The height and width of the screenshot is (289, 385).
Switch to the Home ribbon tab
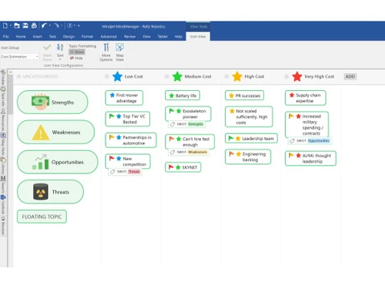(x=21, y=36)
